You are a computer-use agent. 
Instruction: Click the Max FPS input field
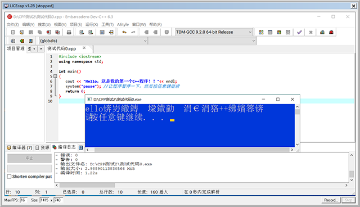[24, 200]
